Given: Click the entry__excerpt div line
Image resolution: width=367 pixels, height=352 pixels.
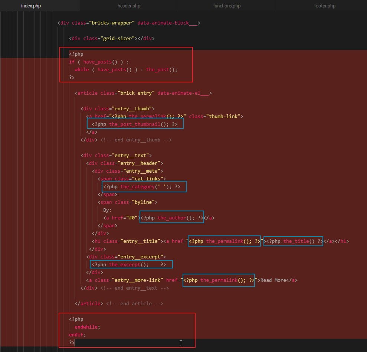Looking at the screenshot, I should click(126, 257).
